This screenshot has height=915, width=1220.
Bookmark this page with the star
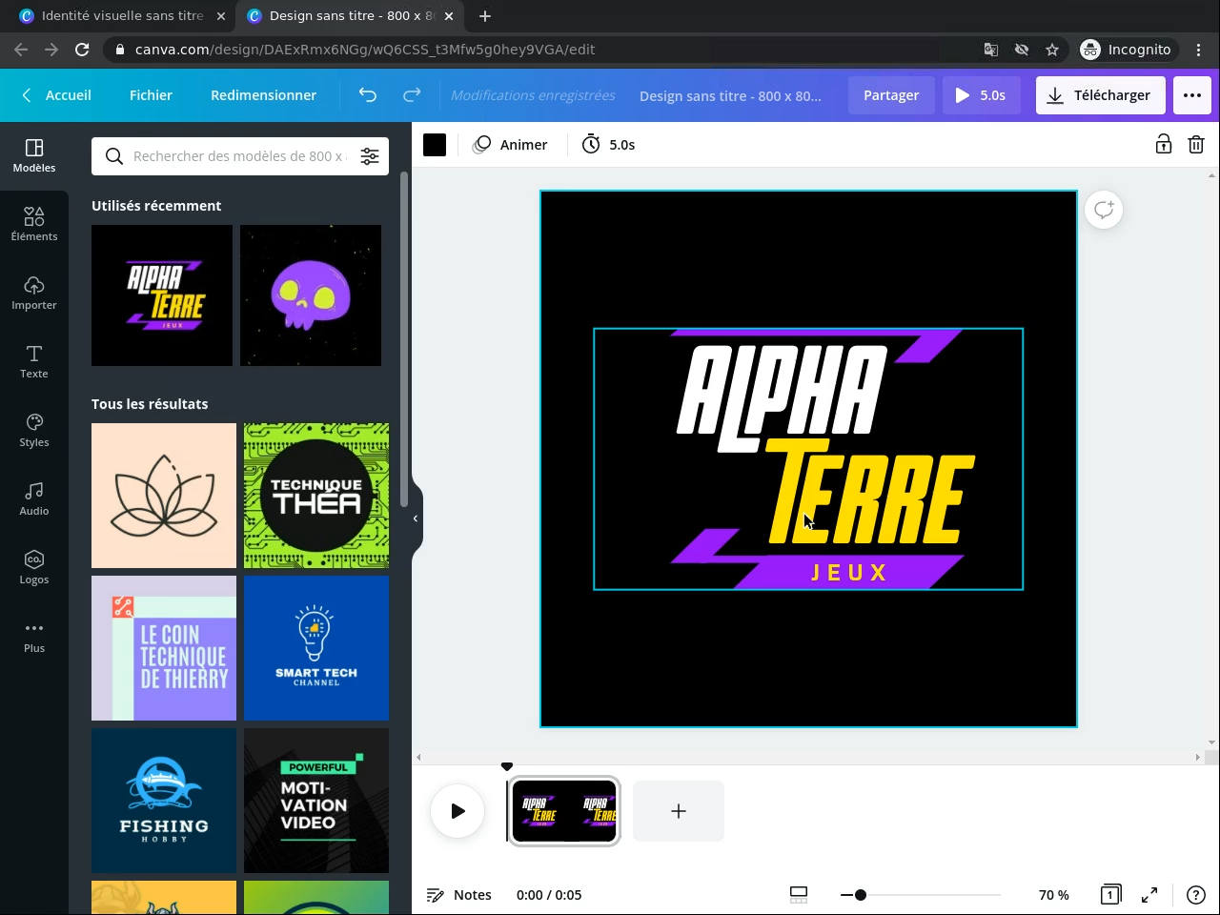pyautogui.click(x=1052, y=50)
